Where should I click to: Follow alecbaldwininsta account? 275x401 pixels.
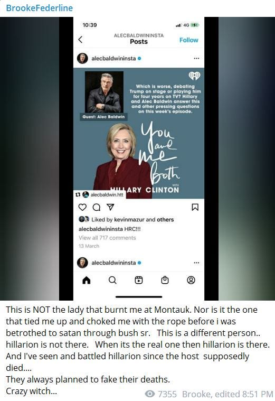pyautogui.click(x=188, y=40)
